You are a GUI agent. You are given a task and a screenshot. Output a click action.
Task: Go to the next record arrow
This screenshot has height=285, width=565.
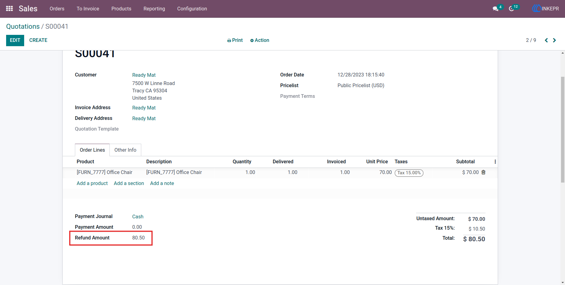(554, 40)
